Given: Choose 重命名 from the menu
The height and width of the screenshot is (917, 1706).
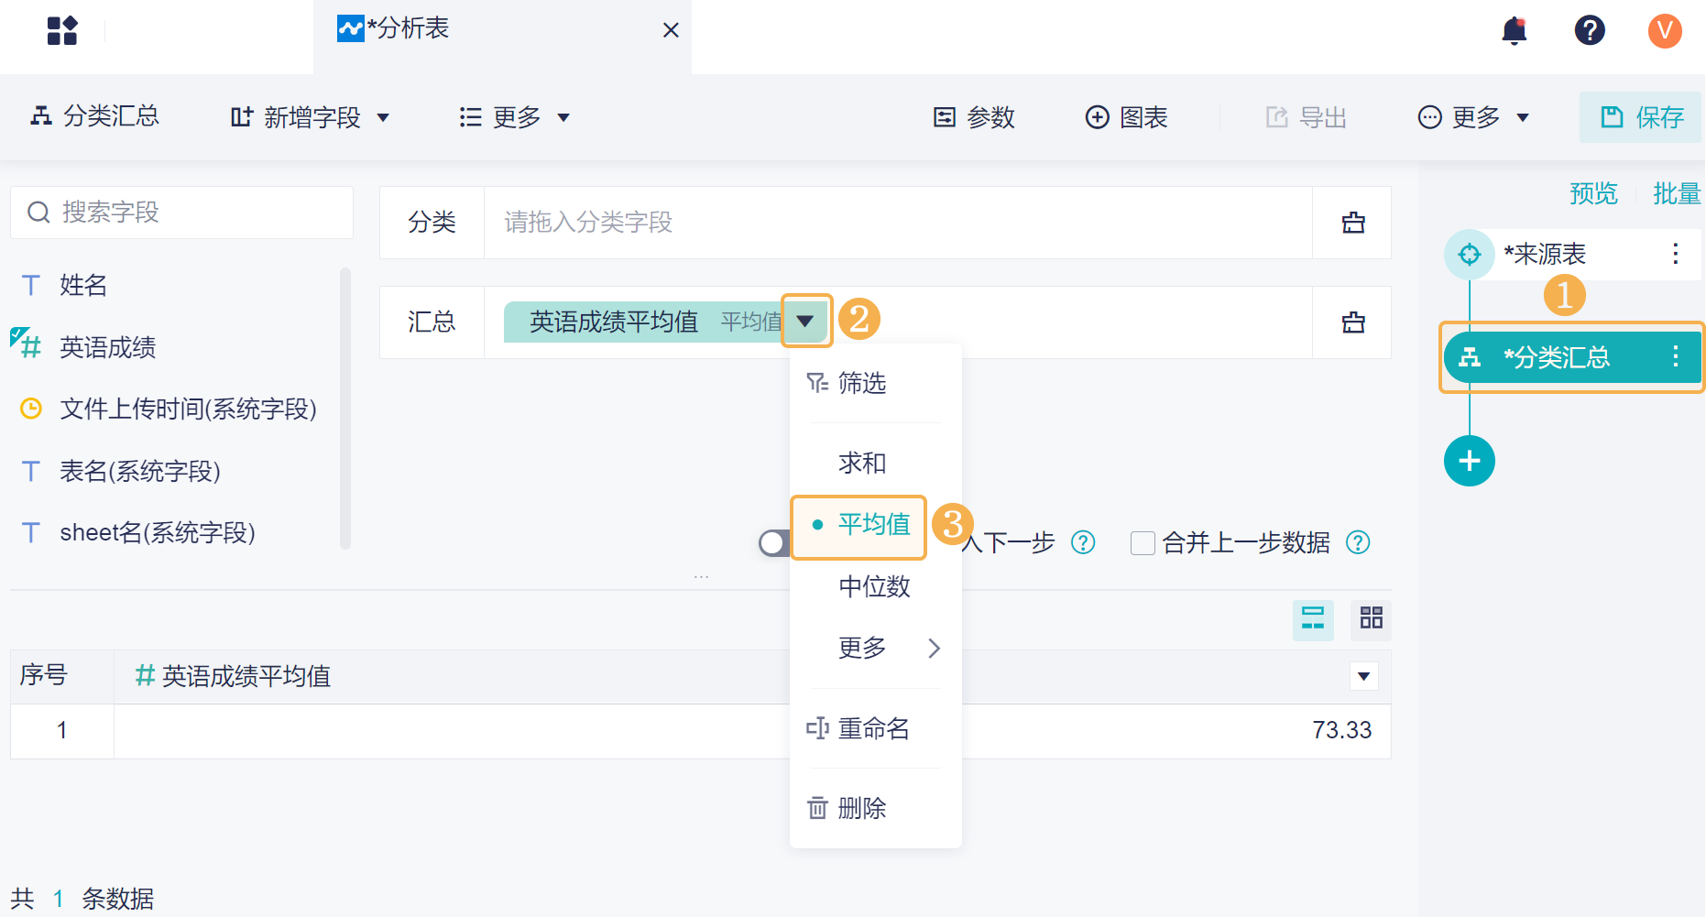Looking at the screenshot, I should pyautogui.click(x=876, y=728).
